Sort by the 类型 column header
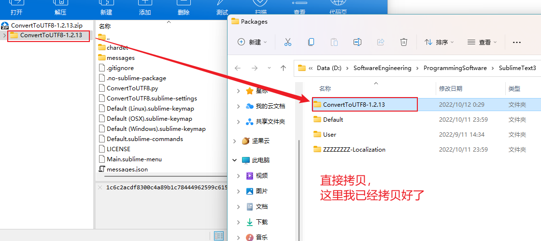The image size is (541, 241). (514, 88)
